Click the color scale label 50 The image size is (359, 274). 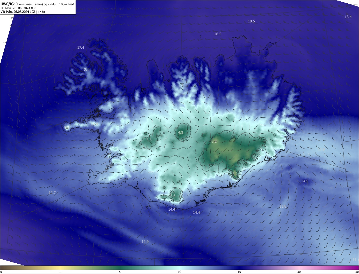pyautogui.click(x=357, y=272)
